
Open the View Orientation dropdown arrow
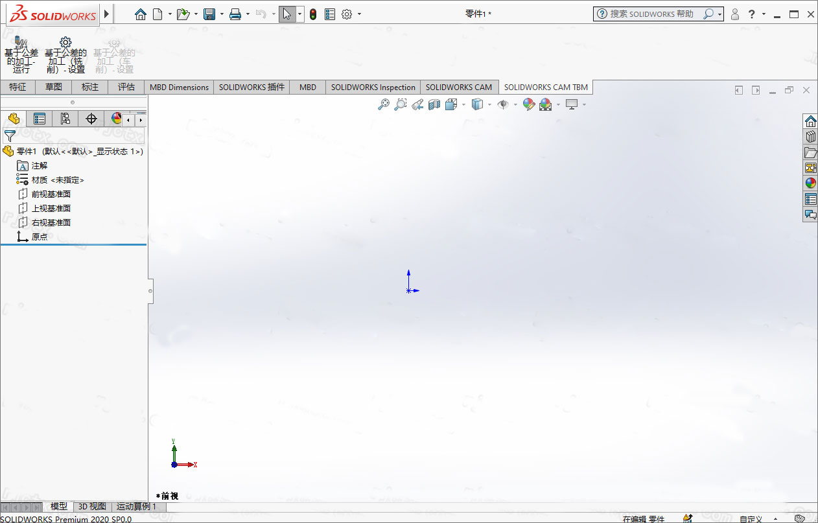pos(463,104)
